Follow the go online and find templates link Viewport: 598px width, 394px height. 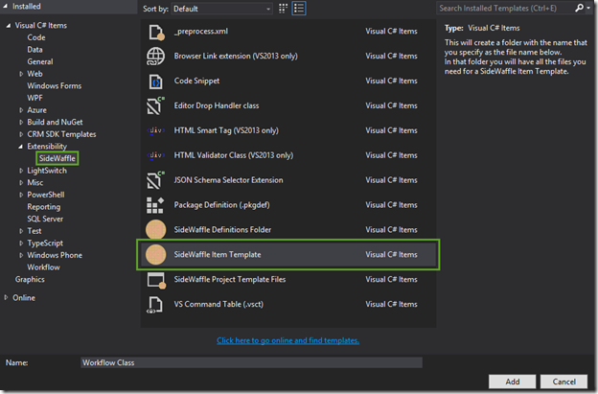pyautogui.click(x=287, y=340)
